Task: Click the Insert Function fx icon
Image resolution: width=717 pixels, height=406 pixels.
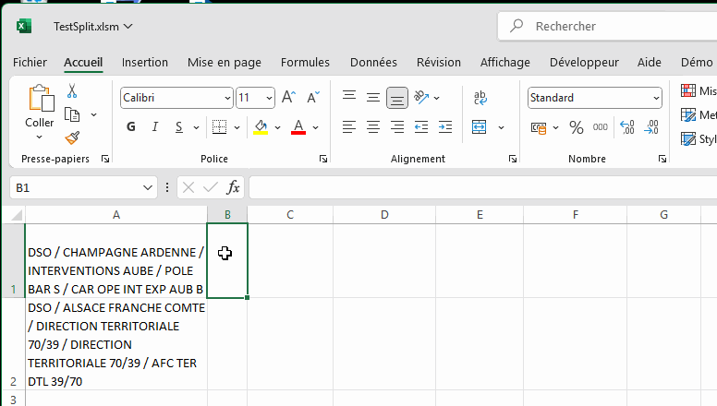Action: (x=234, y=187)
